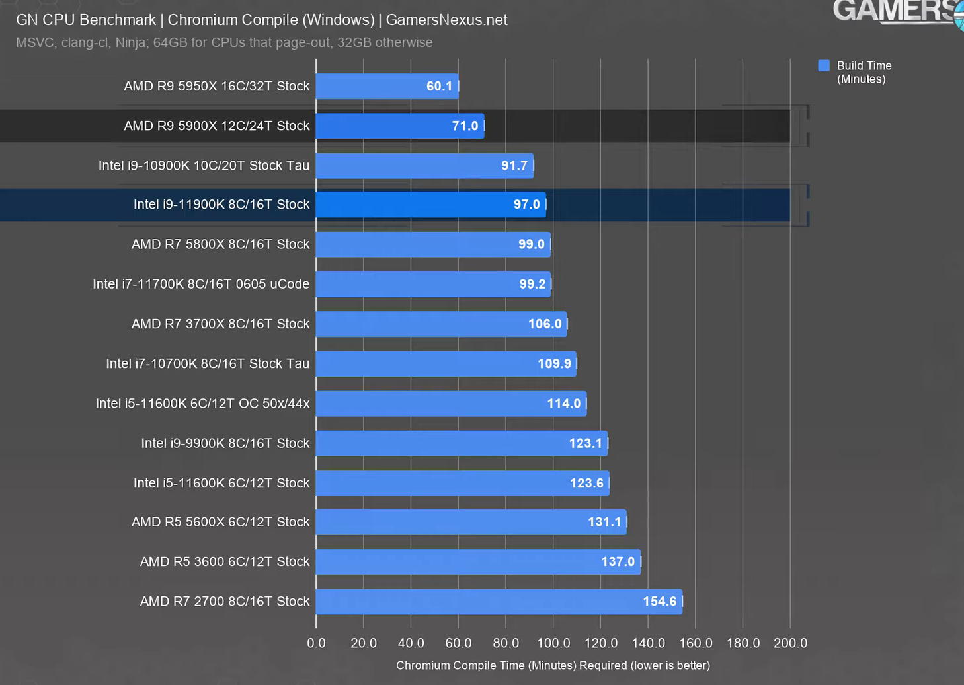Select the "Intel i9-9900K 8C/16T Stock" label

[225, 443]
